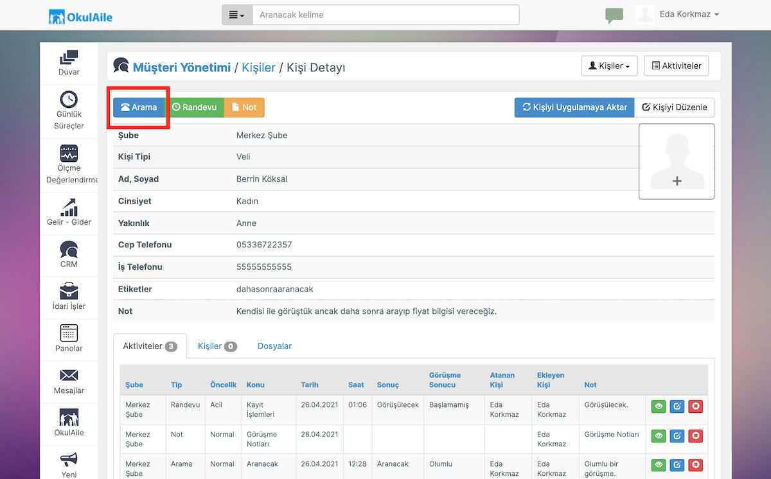This screenshot has width=771, height=479.
Task: Add a new Arama call
Action: coord(139,107)
